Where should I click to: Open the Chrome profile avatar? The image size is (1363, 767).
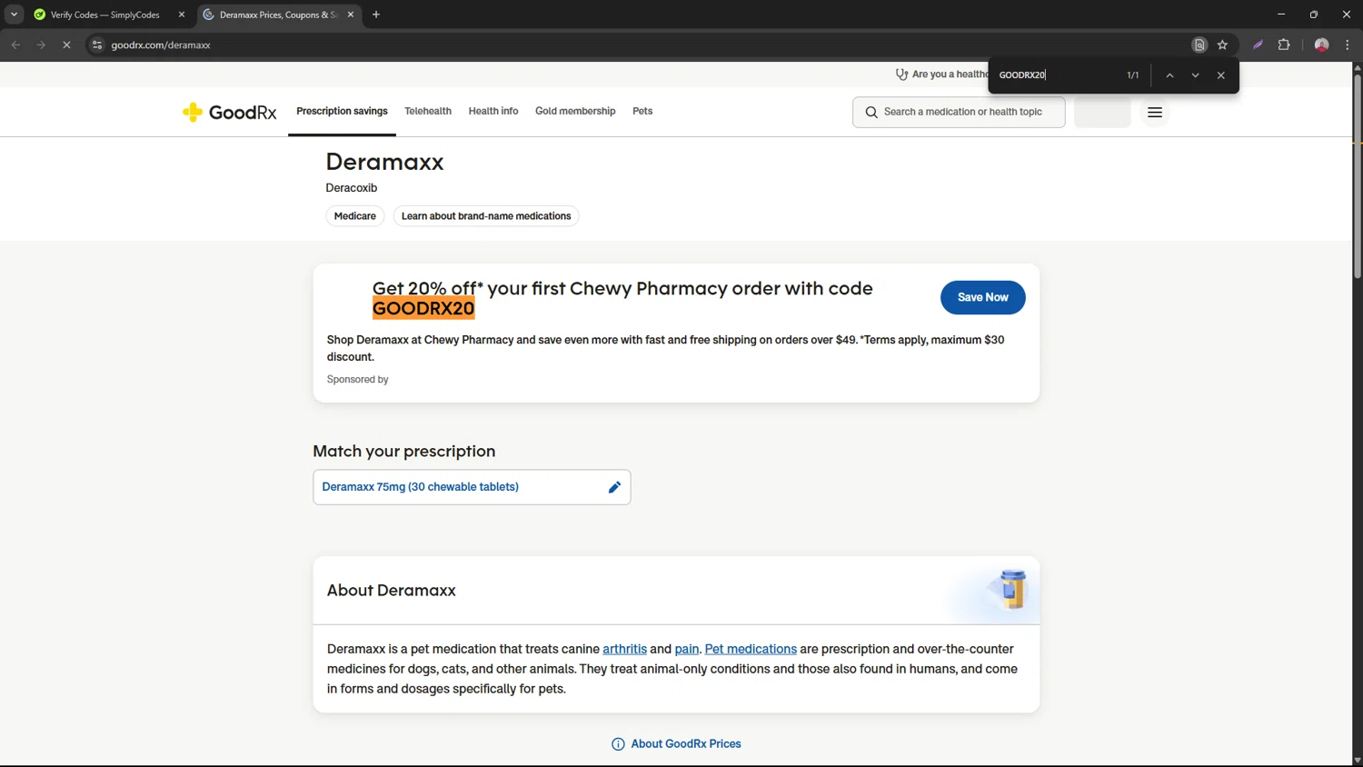pos(1321,45)
